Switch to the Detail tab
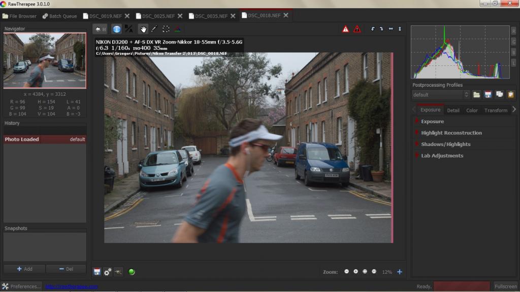520x292 pixels. [x=453, y=110]
